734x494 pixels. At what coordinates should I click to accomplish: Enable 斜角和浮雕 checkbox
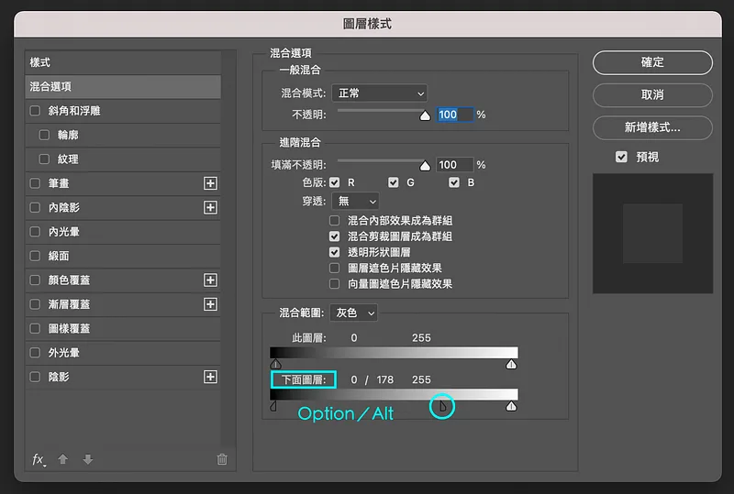point(35,111)
